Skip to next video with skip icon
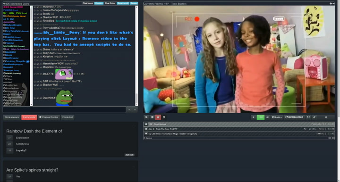 326,117
